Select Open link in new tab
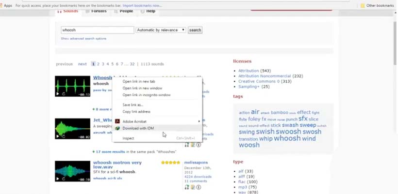 139,82
